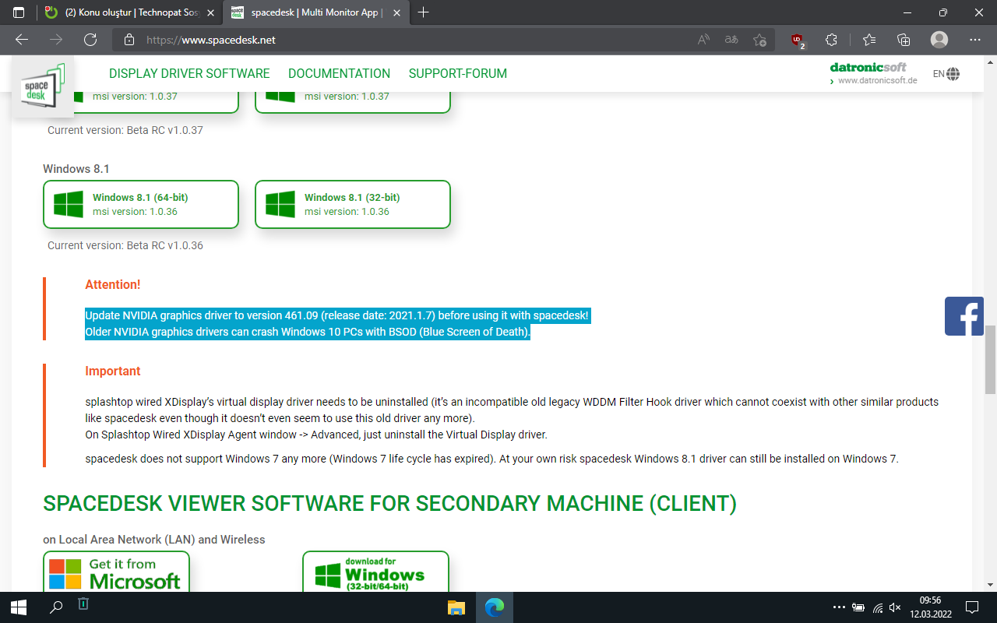Visit the datronicsoft website logo link

click(x=873, y=73)
